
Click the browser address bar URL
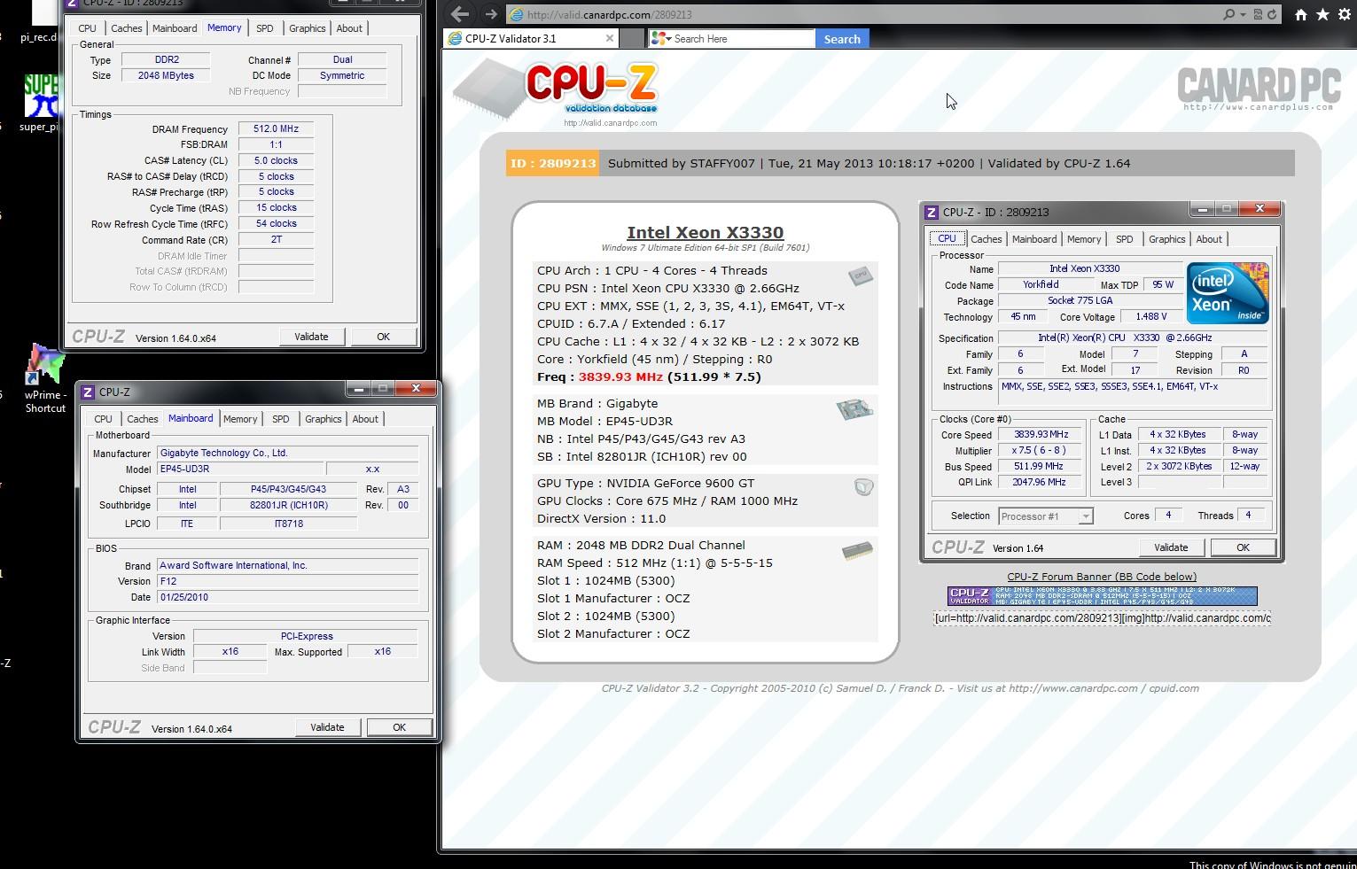[610, 14]
